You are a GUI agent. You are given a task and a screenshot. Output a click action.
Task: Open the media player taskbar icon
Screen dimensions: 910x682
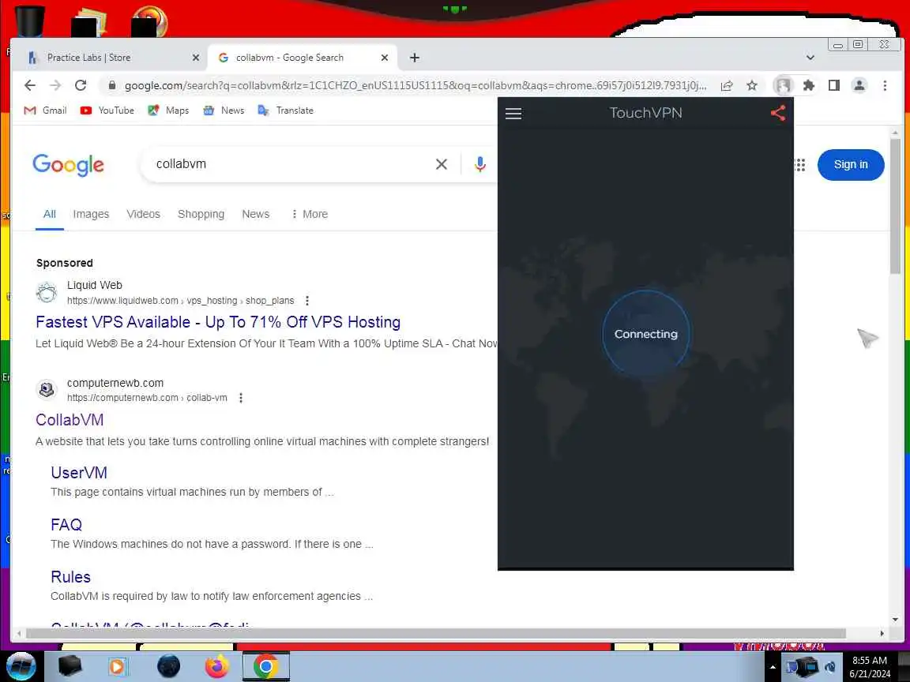point(117,666)
